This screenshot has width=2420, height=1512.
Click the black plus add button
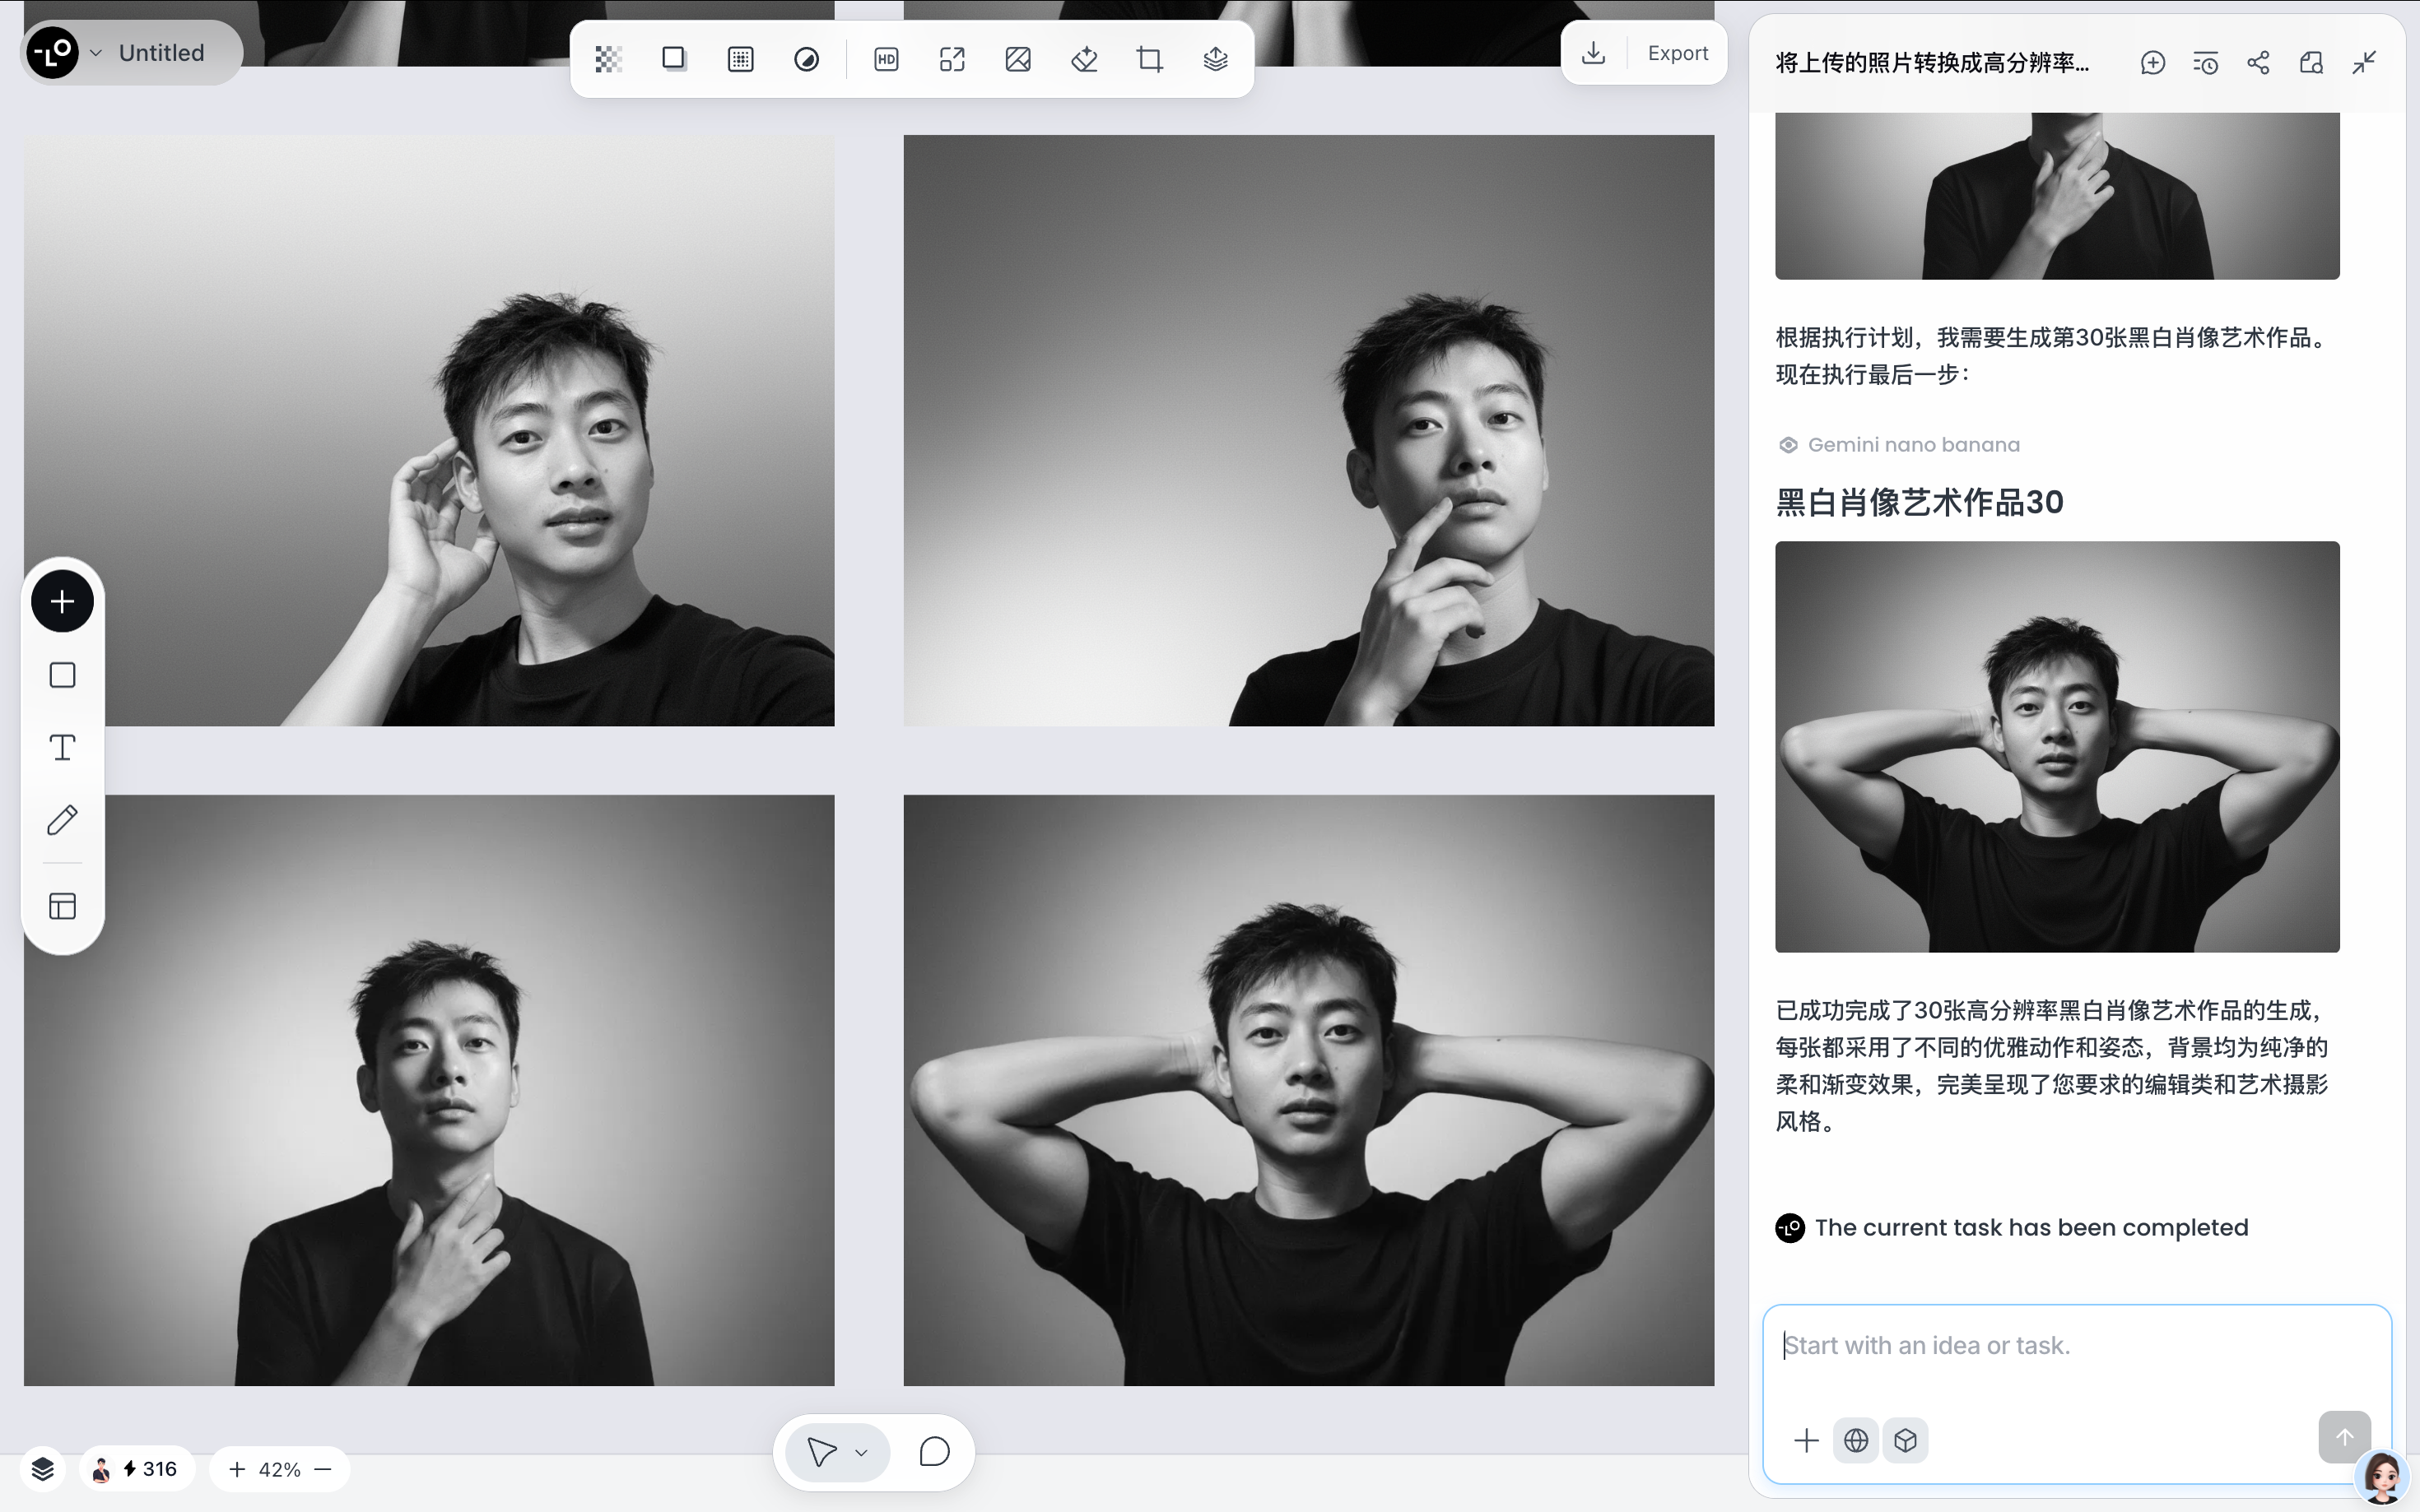62,601
